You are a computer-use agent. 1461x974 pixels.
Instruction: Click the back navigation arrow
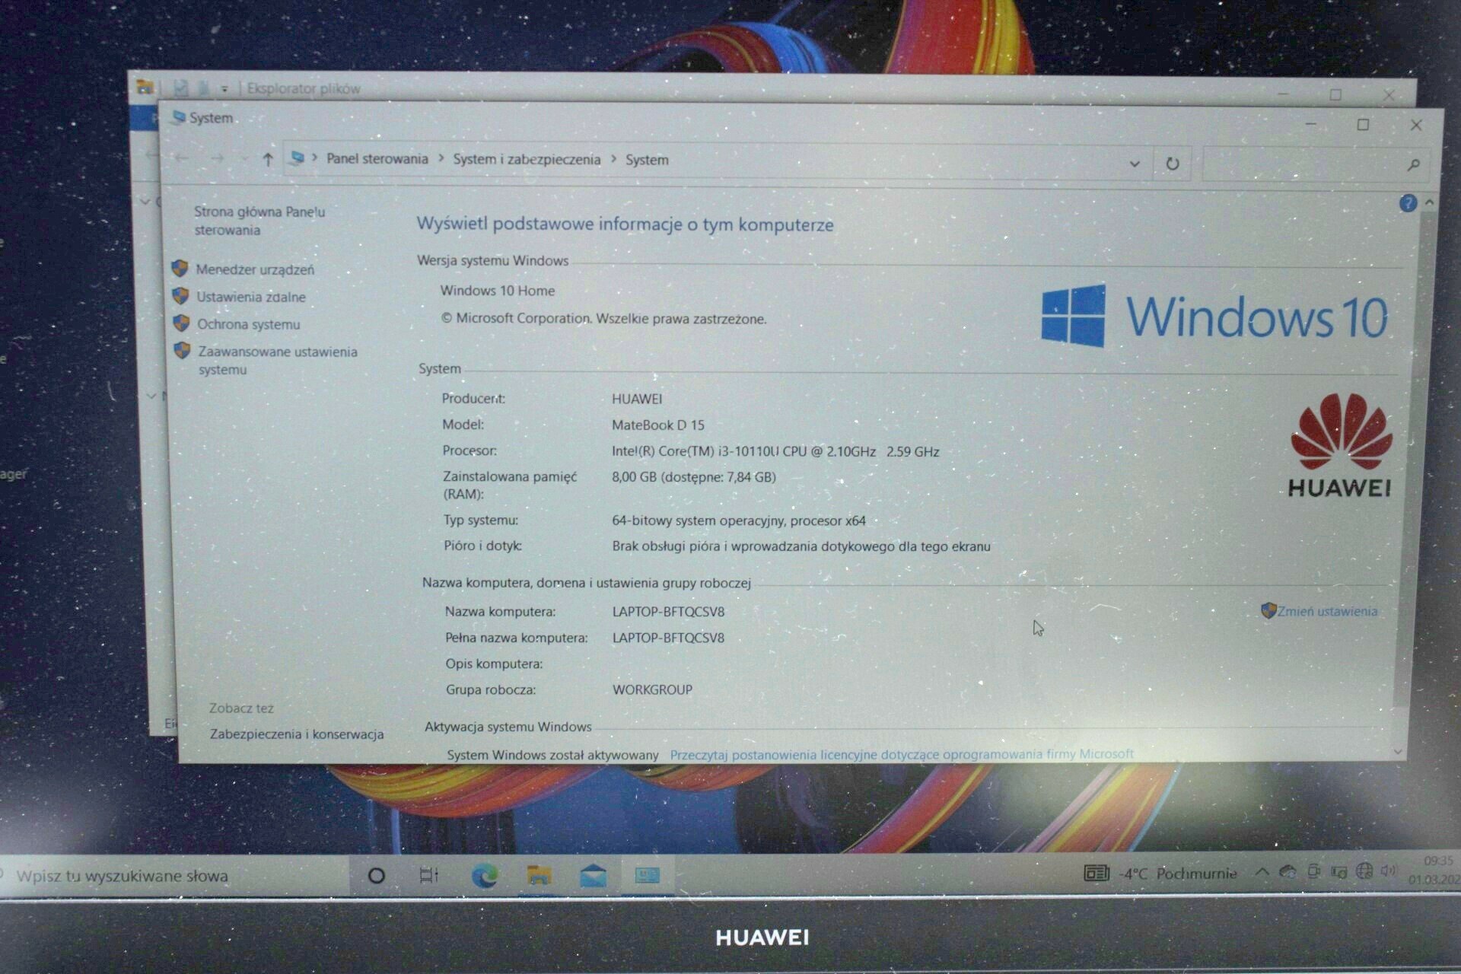click(181, 158)
